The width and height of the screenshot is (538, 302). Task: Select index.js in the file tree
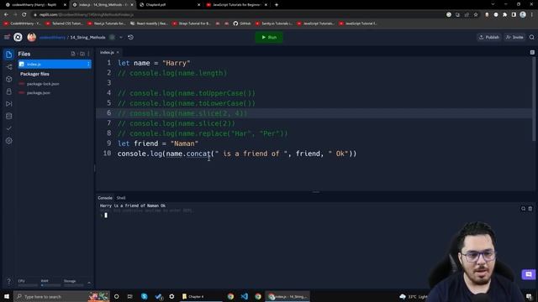tap(55, 64)
